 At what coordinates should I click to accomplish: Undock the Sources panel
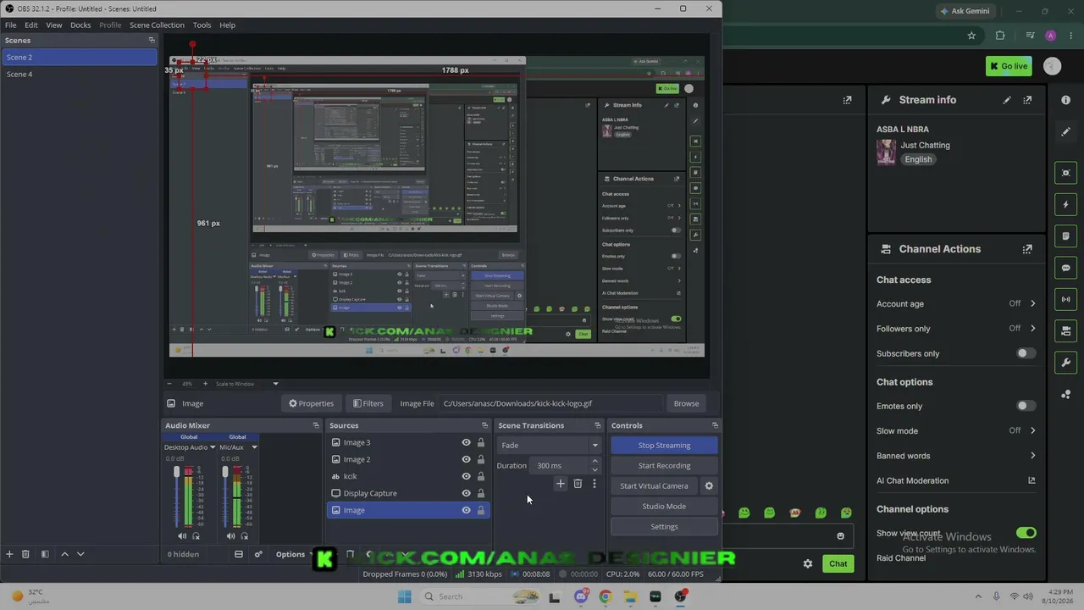click(485, 425)
